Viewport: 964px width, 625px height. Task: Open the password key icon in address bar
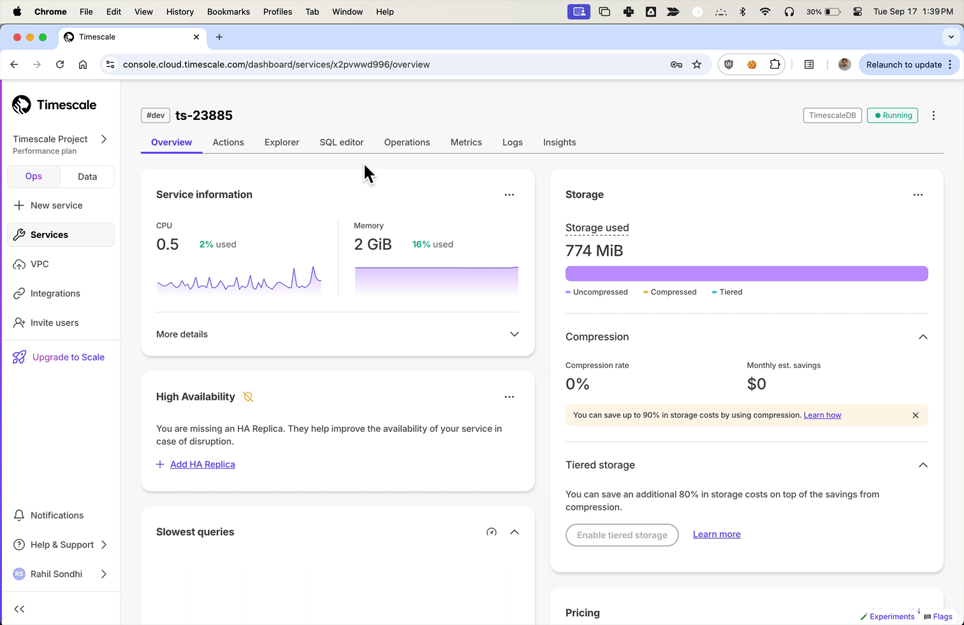(676, 64)
